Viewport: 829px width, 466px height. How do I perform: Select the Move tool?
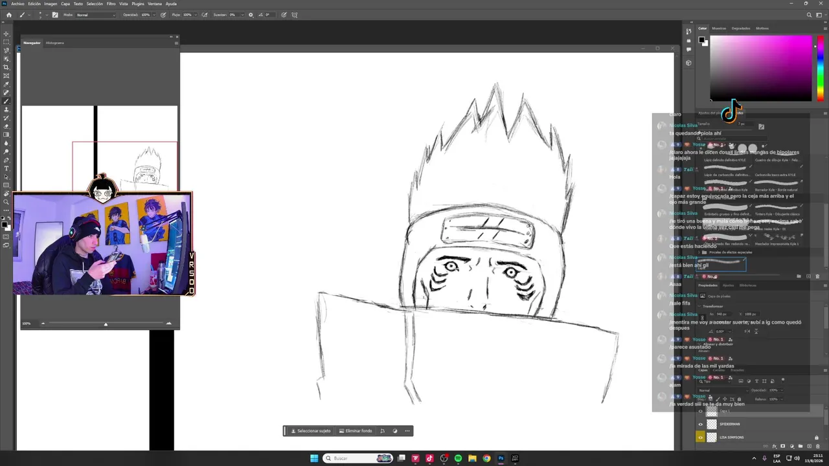click(6, 34)
